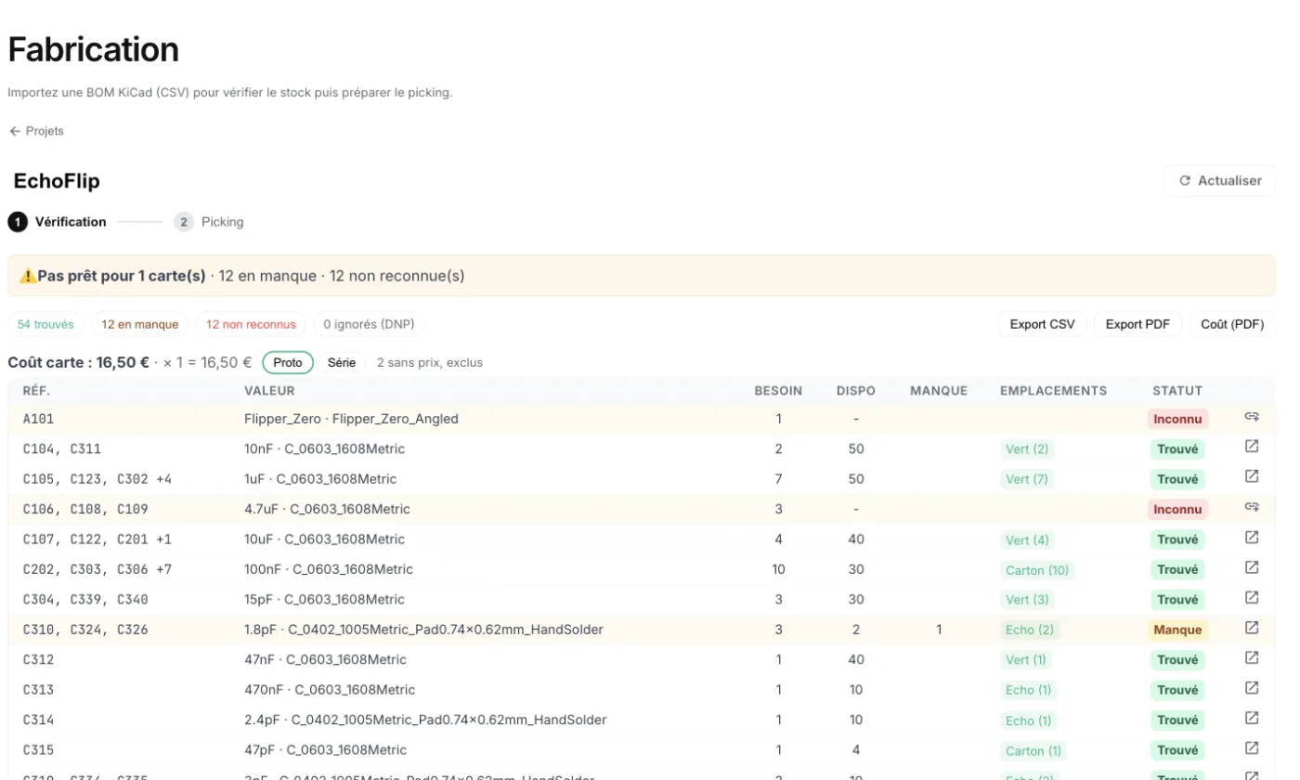The image size is (1300, 780).
Task: Click Inconnu status of 4.7uF row
Action: click(x=1177, y=509)
